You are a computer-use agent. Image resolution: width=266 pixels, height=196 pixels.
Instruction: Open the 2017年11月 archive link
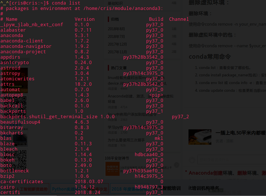tap(117, 52)
